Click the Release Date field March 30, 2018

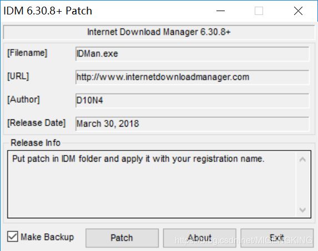(x=192, y=124)
